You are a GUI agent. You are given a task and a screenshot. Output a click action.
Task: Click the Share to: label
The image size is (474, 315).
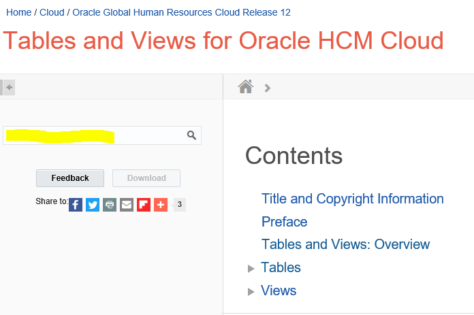click(x=52, y=201)
